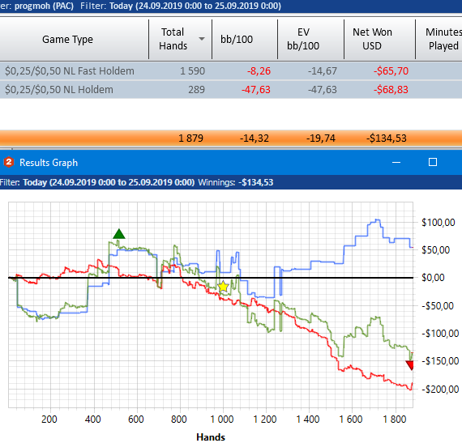
Task: Click the -8,26 bb/100 value
Action: pos(259,71)
